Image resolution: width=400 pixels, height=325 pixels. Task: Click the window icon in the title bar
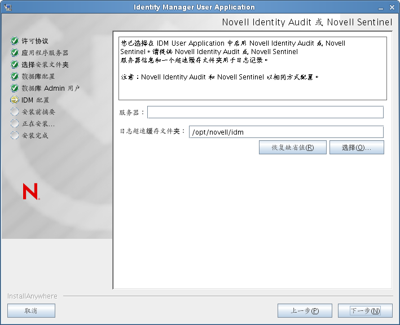(x=8, y=7)
